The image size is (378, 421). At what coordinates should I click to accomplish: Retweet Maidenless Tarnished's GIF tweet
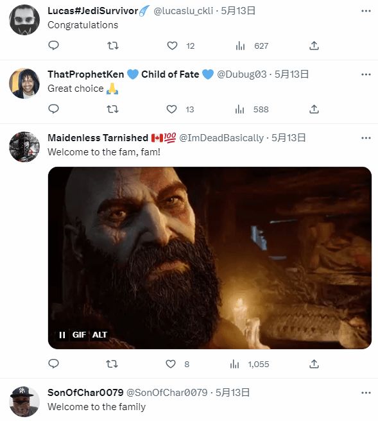[112, 364]
